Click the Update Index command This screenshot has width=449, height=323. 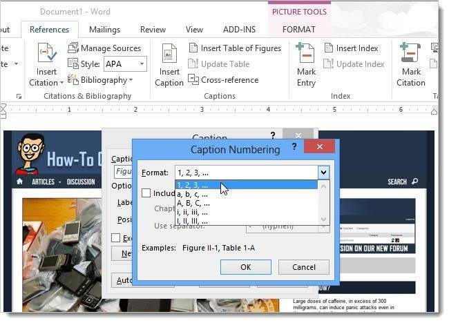pos(354,64)
